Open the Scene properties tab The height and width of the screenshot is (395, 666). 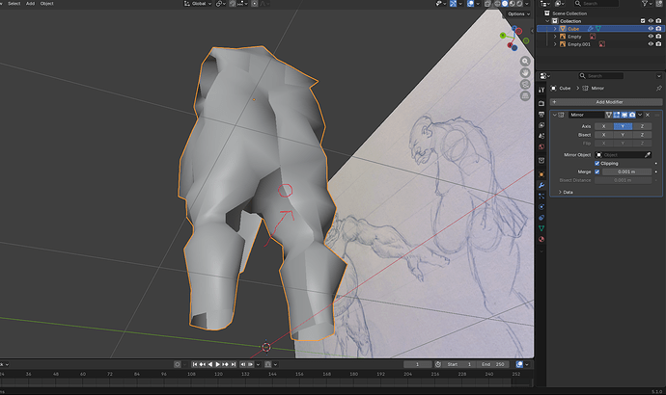pyautogui.click(x=541, y=136)
